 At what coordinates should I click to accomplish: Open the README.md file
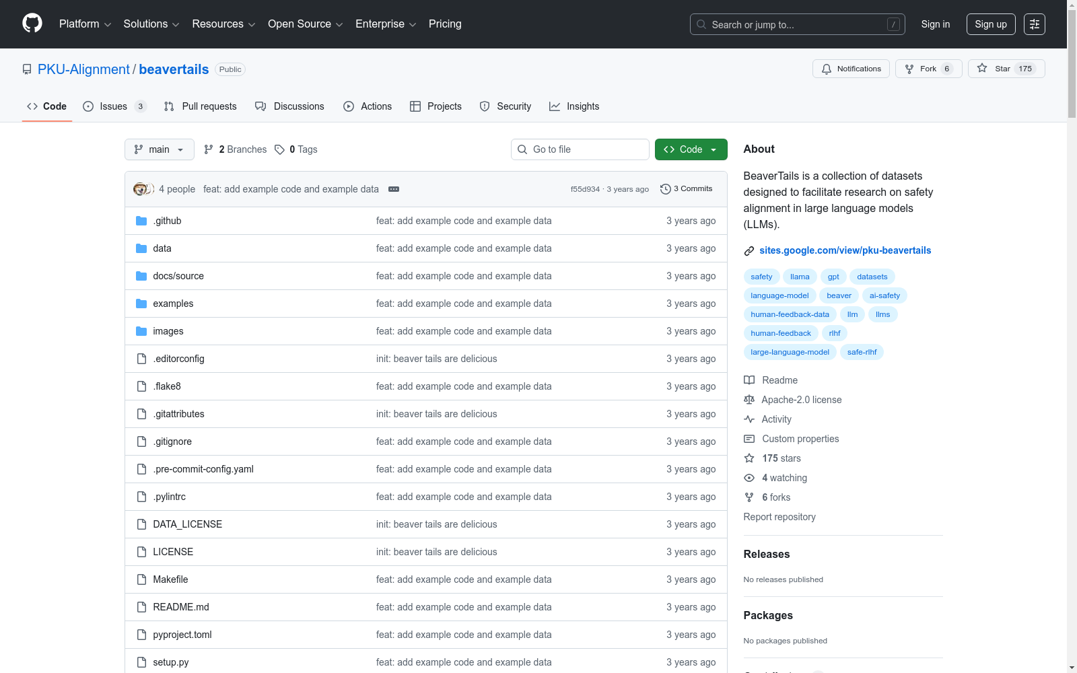coord(181,607)
